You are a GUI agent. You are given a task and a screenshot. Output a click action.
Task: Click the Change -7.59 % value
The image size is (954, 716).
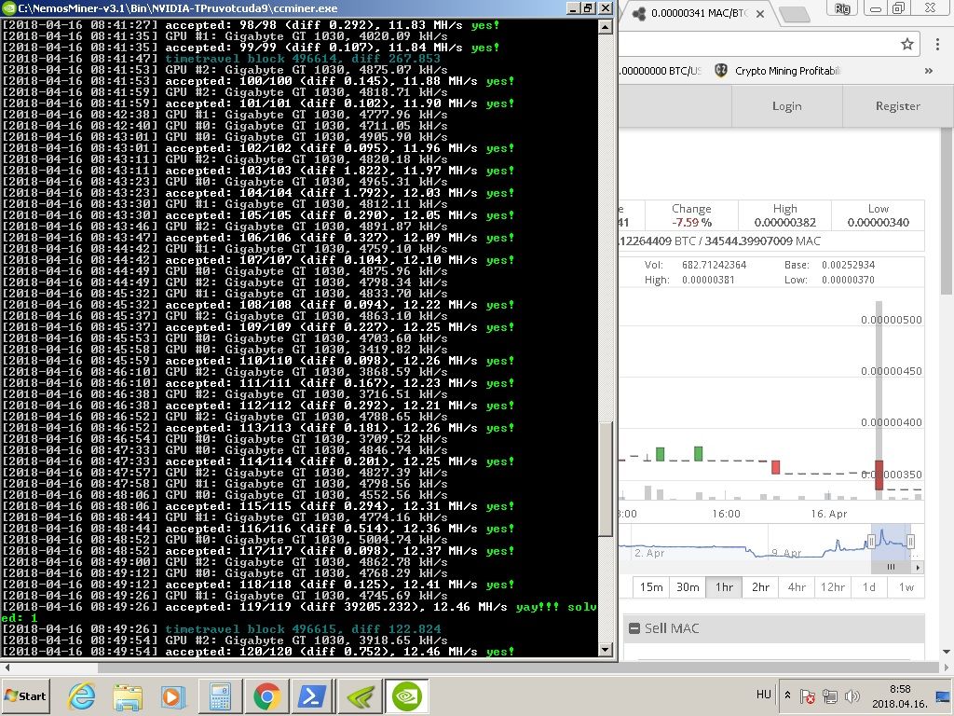(692, 223)
